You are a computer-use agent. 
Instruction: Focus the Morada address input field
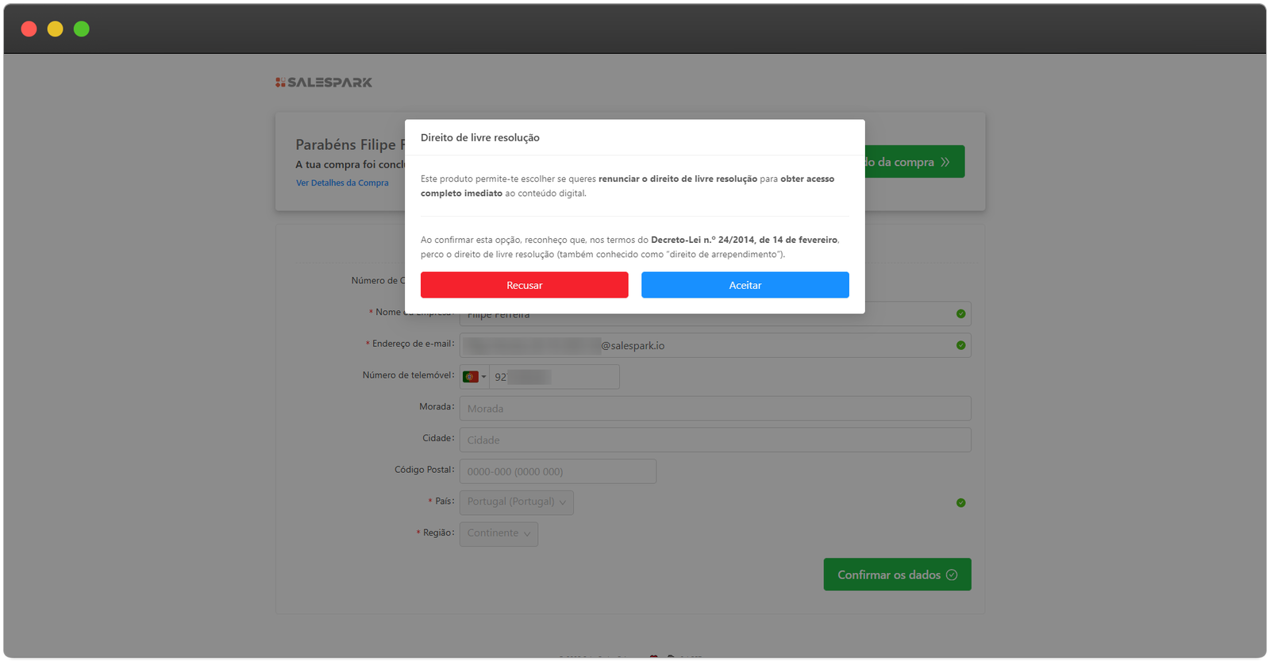pyautogui.click(x=714, y=409)
